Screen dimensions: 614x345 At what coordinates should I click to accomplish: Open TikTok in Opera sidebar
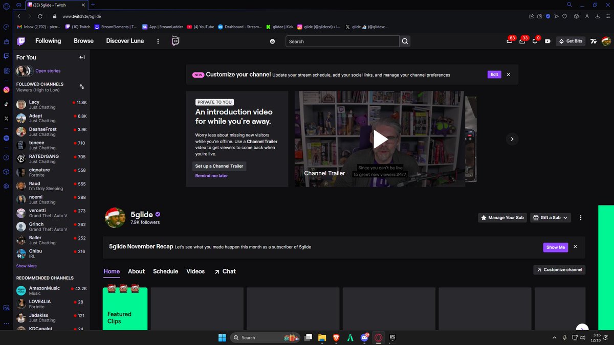6,104
